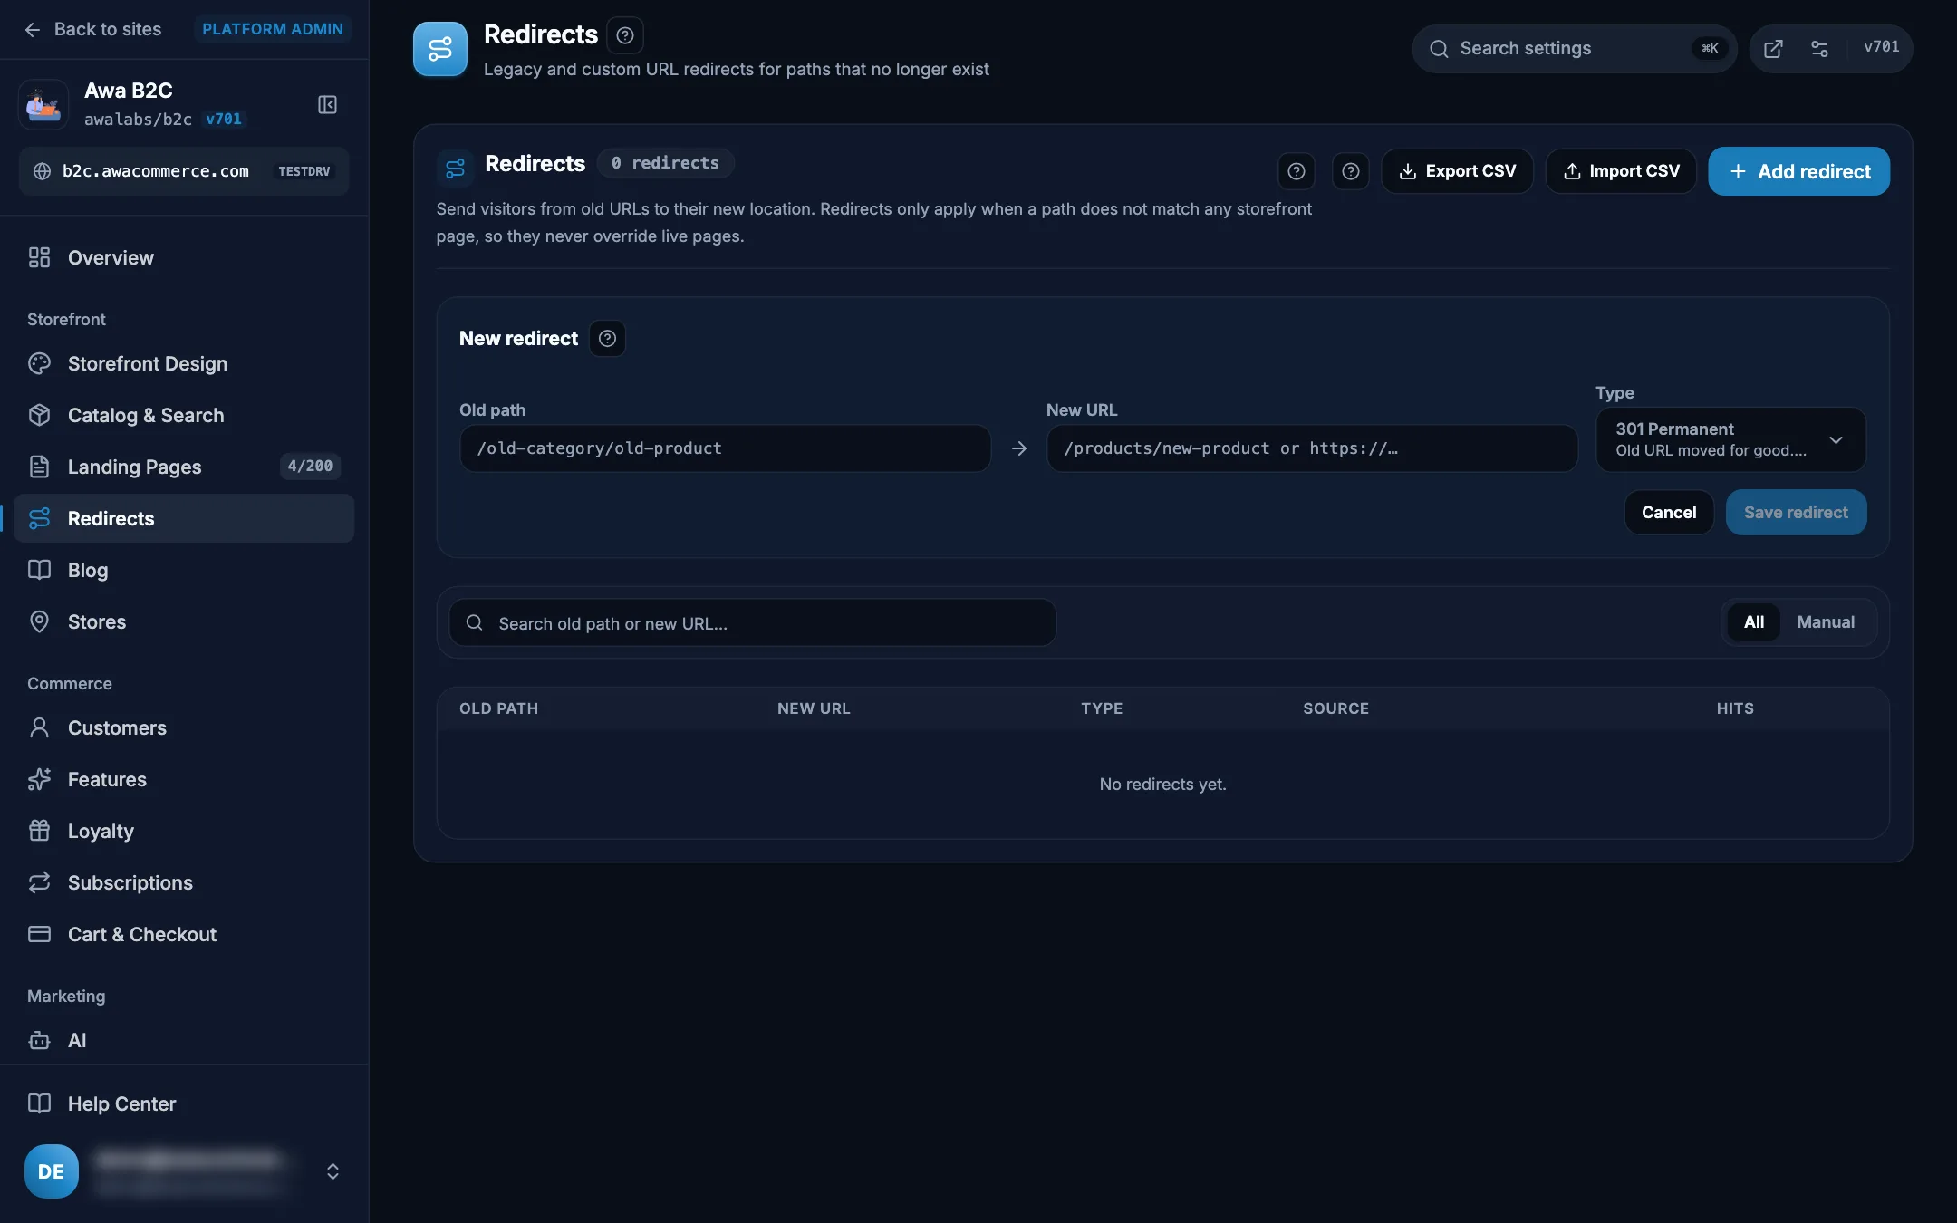
Task: Click the search old path or URL field
Action: point(753,622)
